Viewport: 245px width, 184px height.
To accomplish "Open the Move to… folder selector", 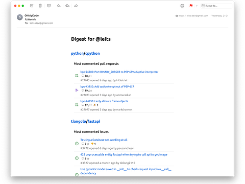I will pyautogui.click(x=216, y=6).
